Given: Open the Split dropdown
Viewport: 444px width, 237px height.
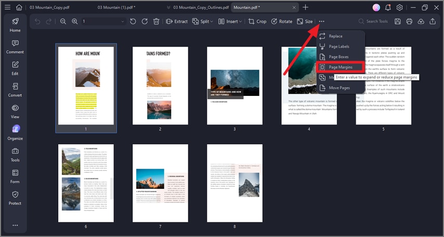Looking at the screenshot, I should tap(202, 21).
